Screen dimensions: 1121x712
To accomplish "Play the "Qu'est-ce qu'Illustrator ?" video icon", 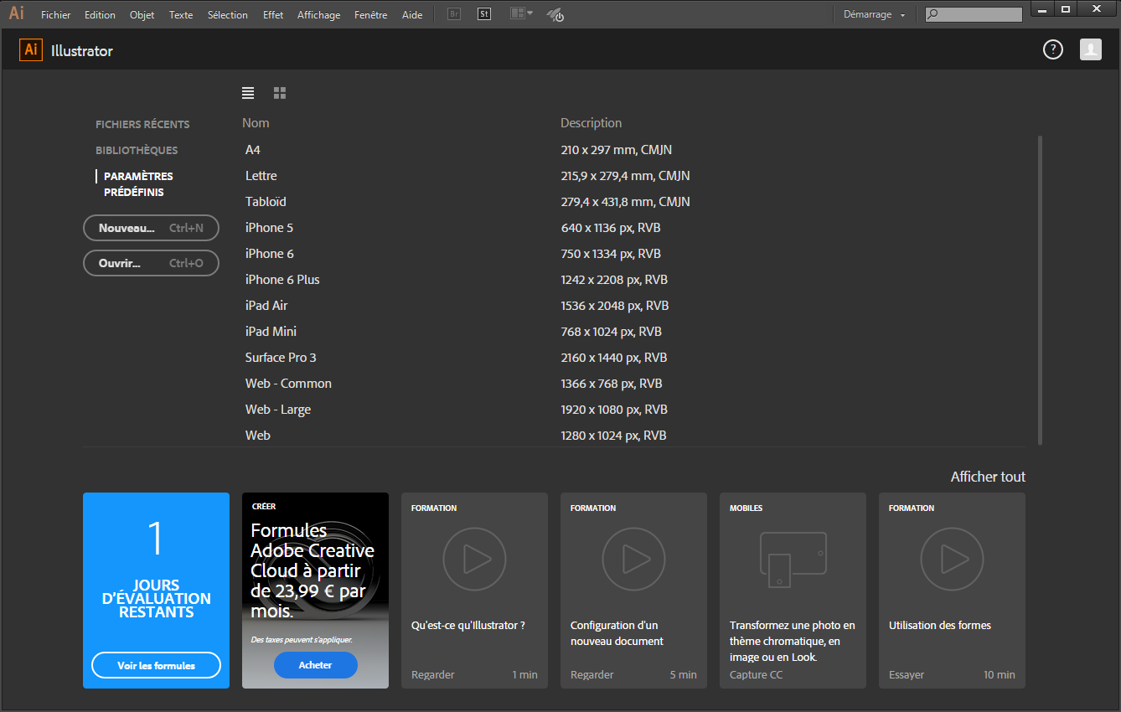I will pos(474,559).
